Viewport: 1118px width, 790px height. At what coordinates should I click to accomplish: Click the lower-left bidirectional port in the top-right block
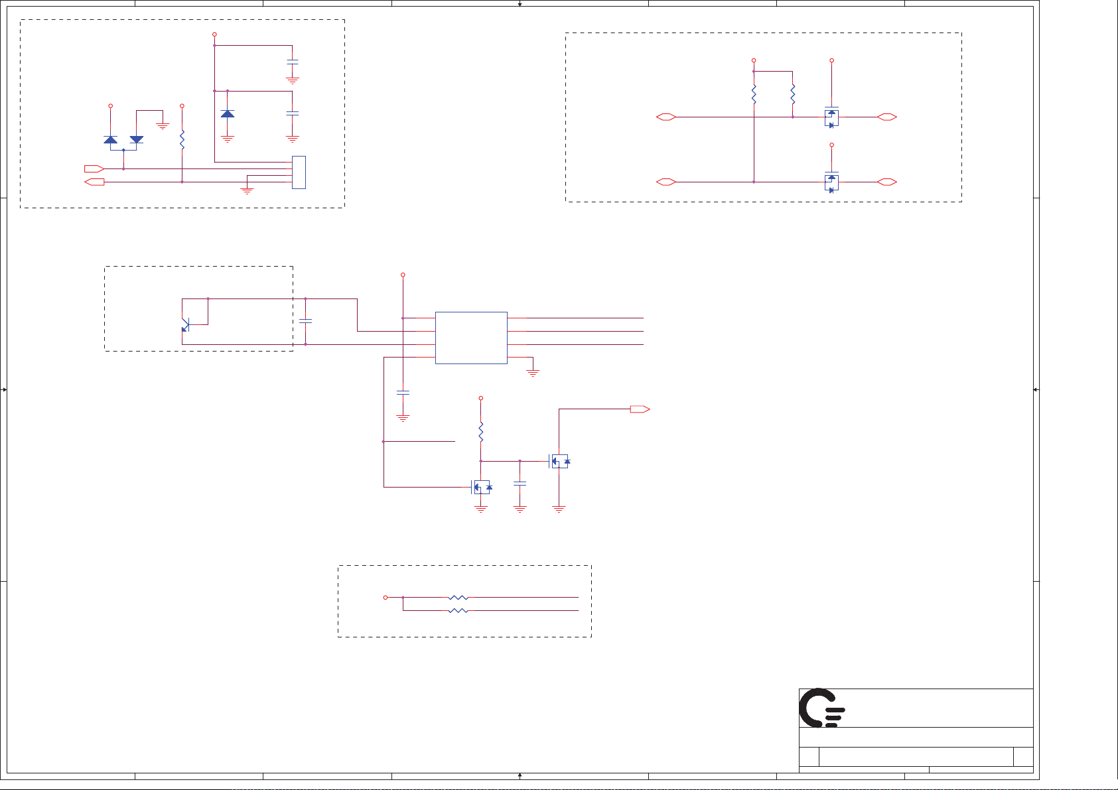pos(666,182)
